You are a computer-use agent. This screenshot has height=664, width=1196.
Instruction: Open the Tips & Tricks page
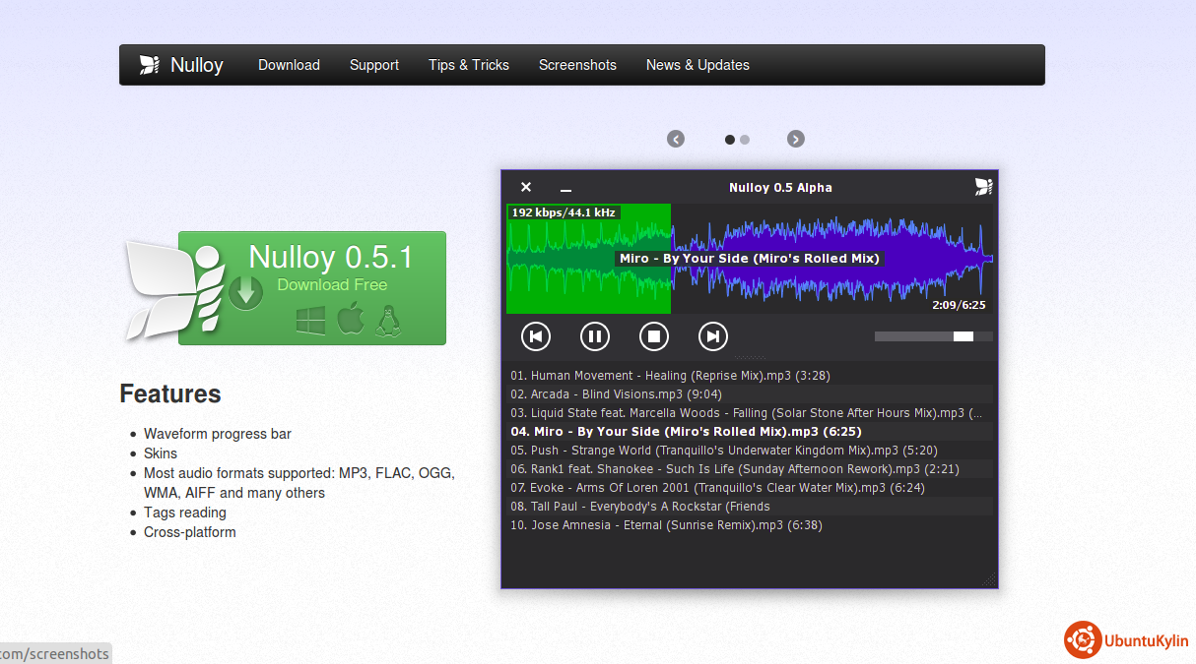[469, 65]
